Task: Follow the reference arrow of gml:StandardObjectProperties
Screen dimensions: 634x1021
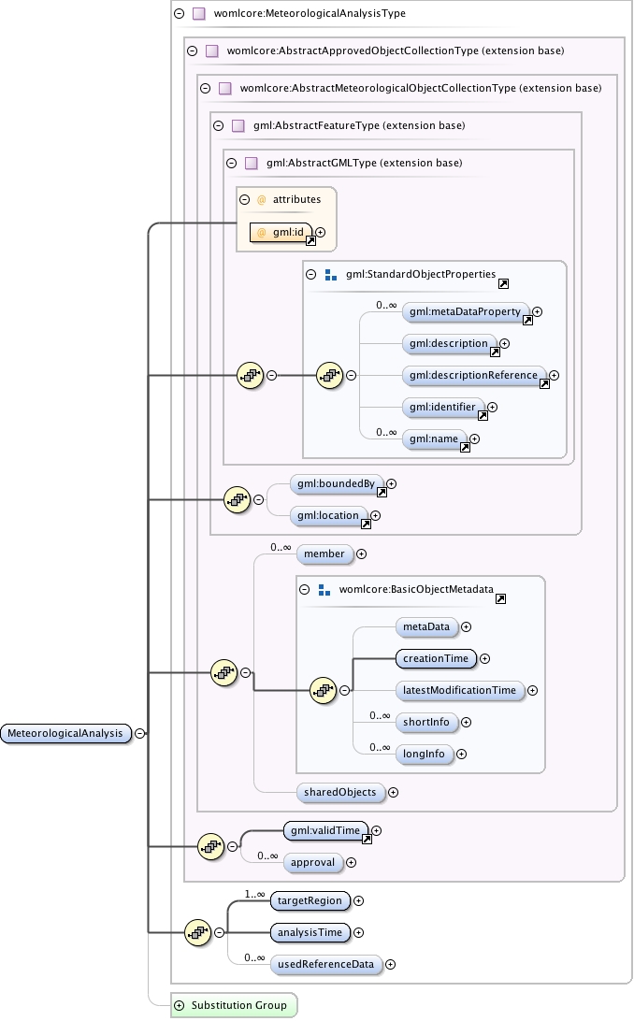Action: coord(503,284)
